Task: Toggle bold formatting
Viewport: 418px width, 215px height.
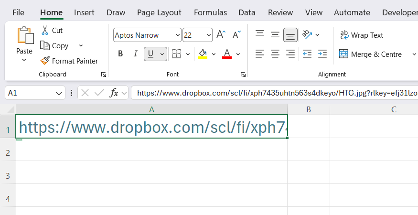Action: point(120,54)
